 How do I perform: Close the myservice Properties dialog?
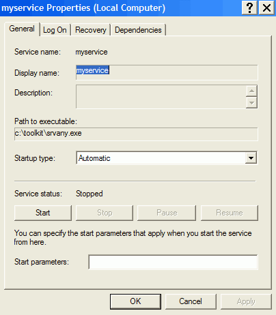(x=266, y=8)
